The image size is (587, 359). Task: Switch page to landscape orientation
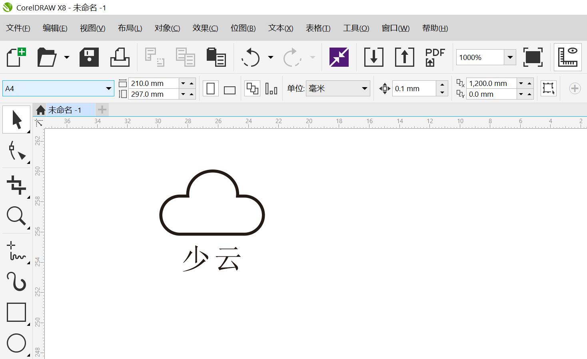[230, 89]
